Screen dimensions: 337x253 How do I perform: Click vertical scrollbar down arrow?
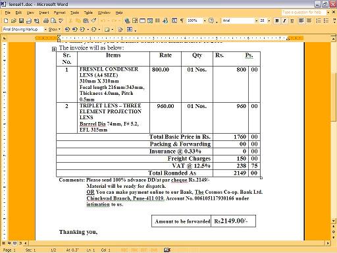[334, 221]
